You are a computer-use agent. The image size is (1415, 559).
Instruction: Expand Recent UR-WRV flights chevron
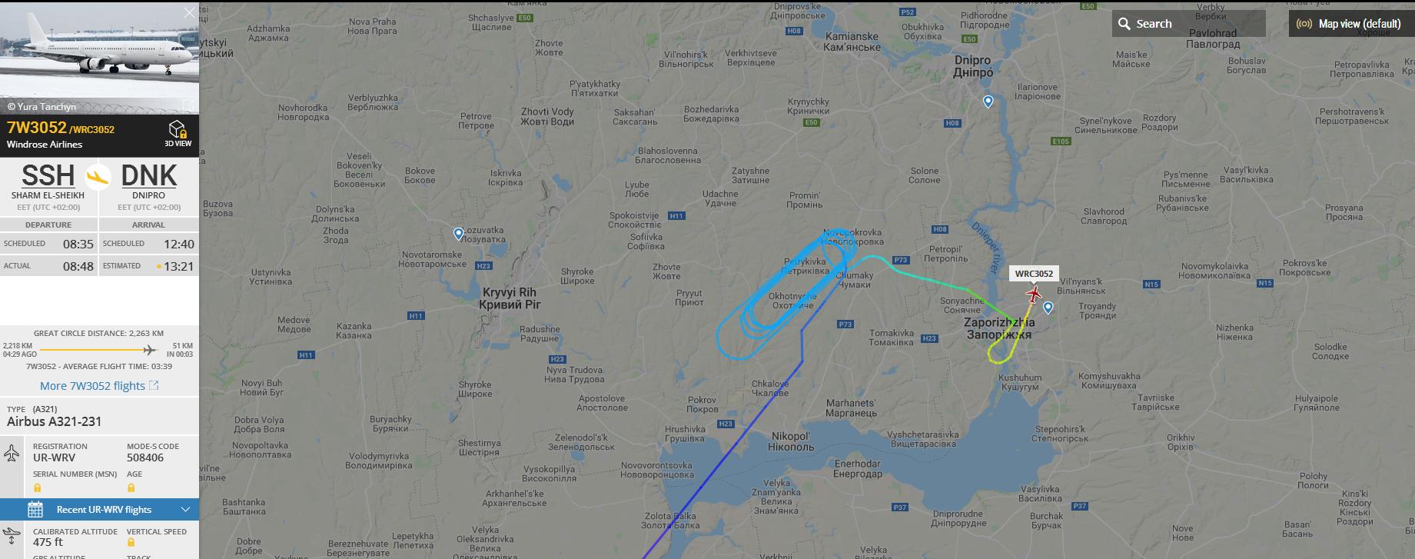(x=185, y=509)
